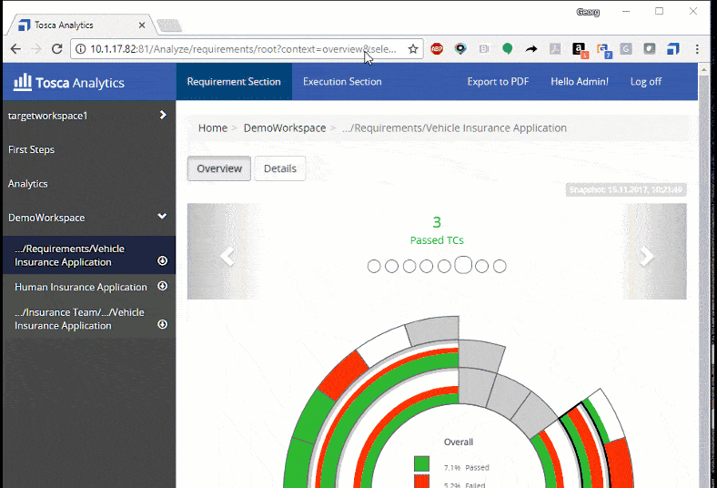Click the Home breadcrumb link

tap(213, 128)
